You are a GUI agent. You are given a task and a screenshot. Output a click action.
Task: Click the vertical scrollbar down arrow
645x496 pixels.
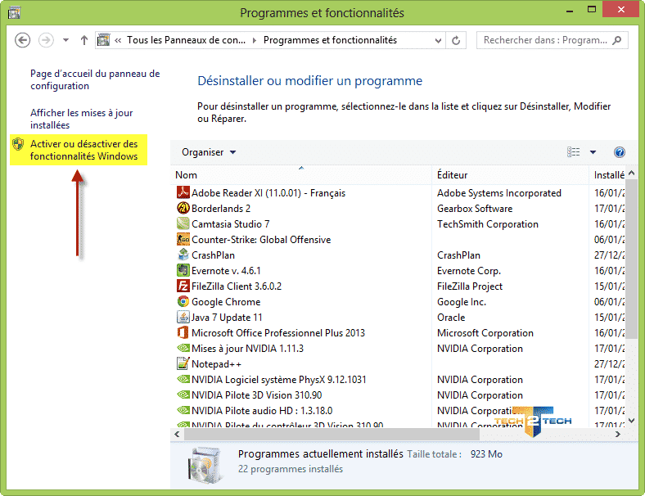632,421
